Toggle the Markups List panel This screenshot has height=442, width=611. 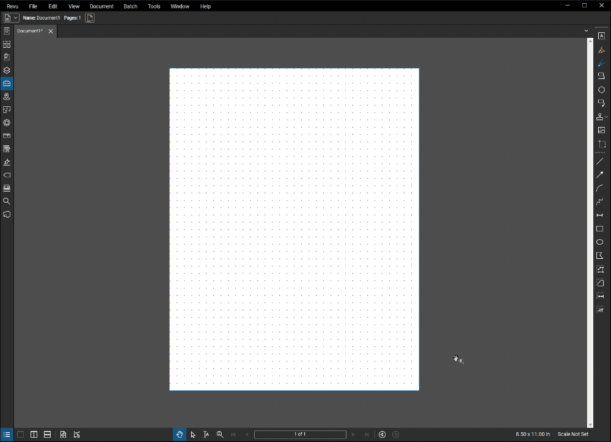click(7, 434)
